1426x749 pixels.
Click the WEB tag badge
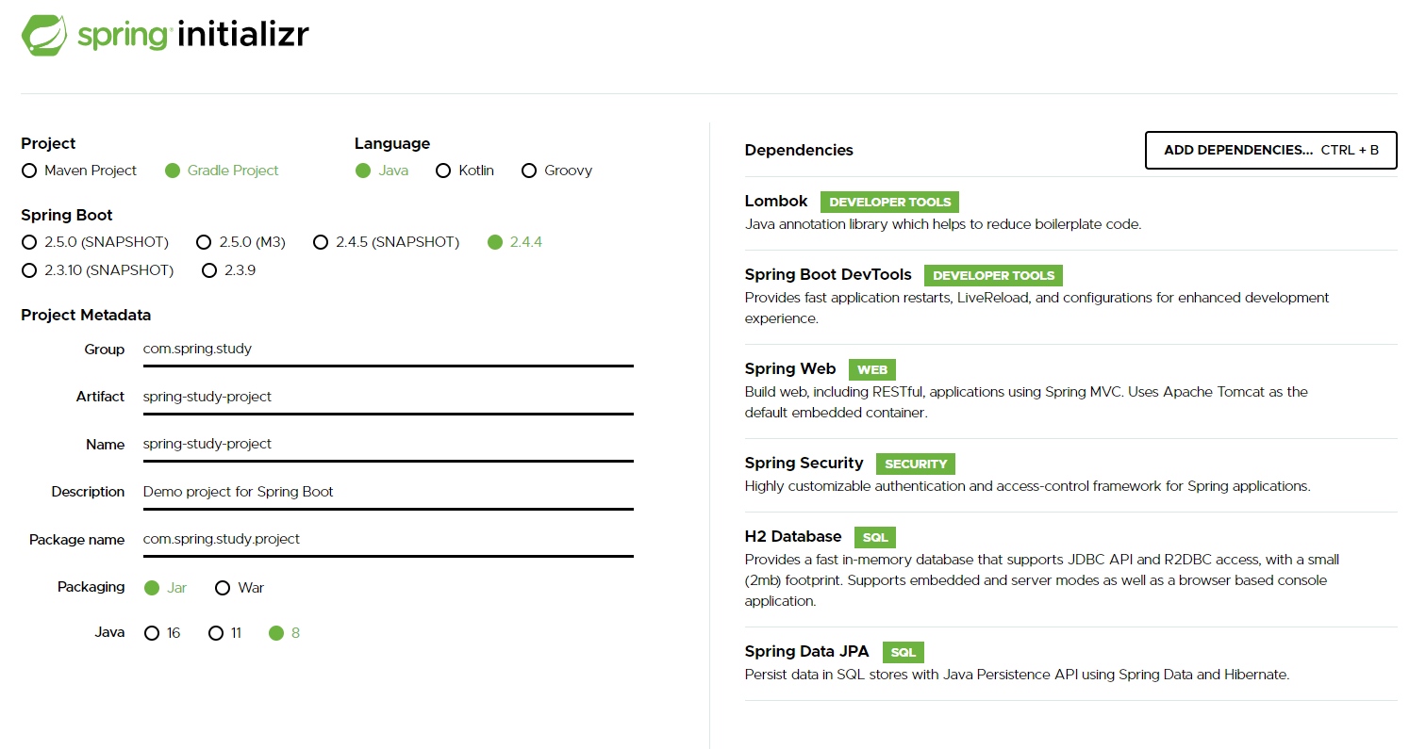(872, 370)
